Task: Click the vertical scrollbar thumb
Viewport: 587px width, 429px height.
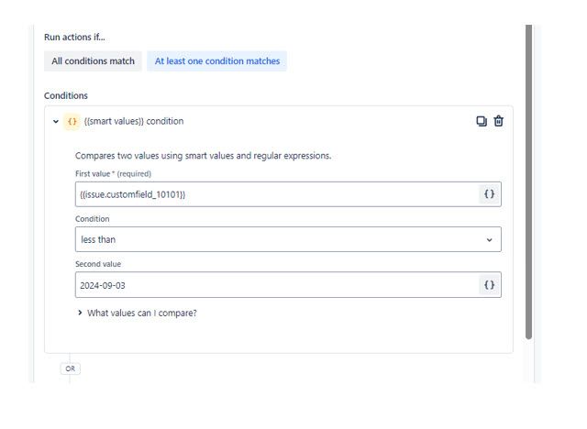Action: pos(528,182)
